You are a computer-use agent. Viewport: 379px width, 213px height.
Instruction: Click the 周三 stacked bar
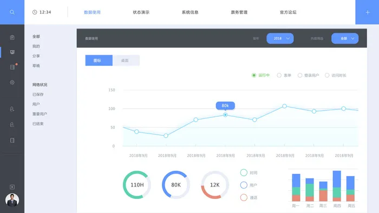(323, 191)
